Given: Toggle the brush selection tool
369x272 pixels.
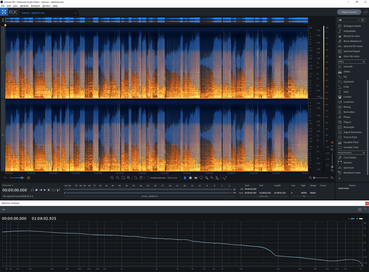Looking at the screenshot, I should [x=206, y=178].
